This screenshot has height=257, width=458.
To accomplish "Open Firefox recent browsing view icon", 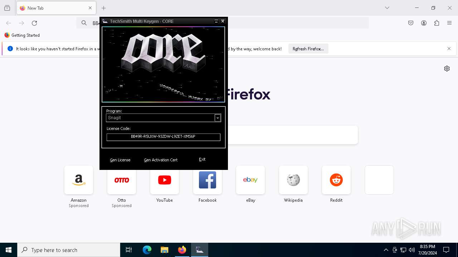I will pyautogui.click(x=7, y=8).
